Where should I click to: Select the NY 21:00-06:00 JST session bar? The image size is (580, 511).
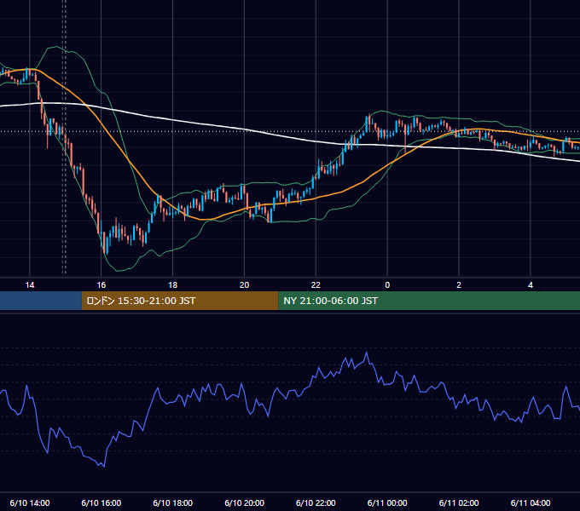(x=429, y=301)
